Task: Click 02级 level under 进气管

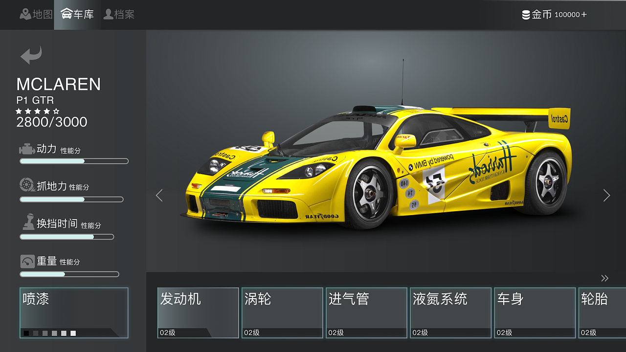Action: (336, 332)
